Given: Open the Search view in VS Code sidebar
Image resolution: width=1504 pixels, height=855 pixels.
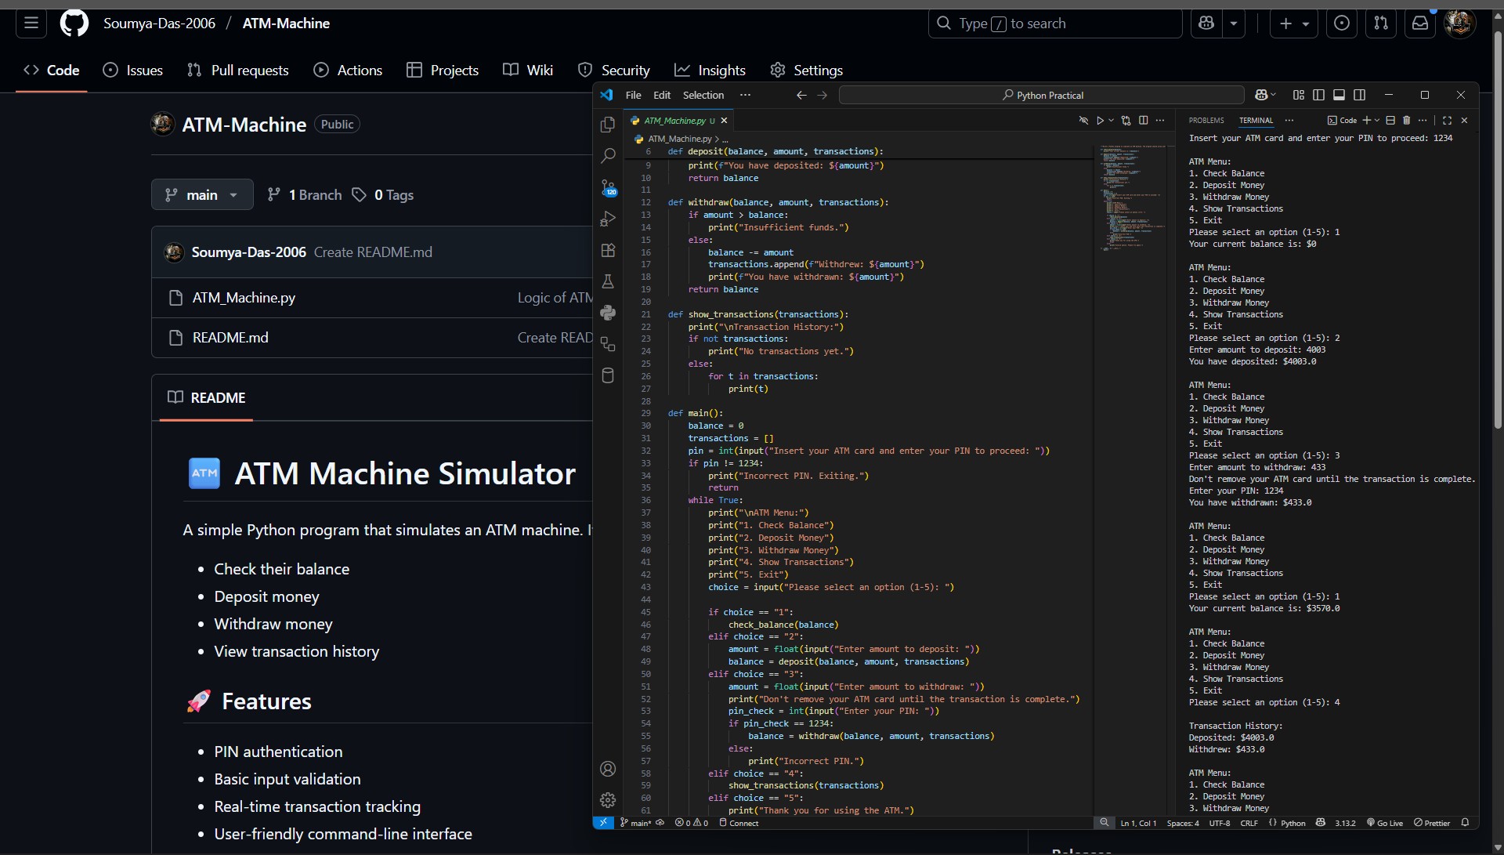Looking at the screenshot, I should [608, 156].
